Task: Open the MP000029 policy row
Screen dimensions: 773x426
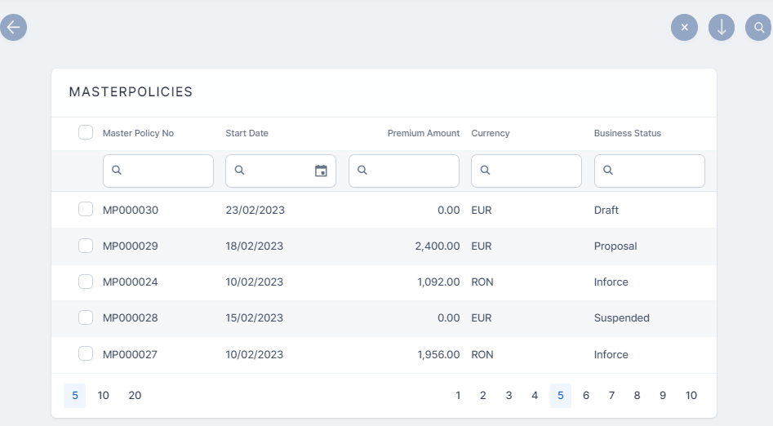Action: click(131, 246)
